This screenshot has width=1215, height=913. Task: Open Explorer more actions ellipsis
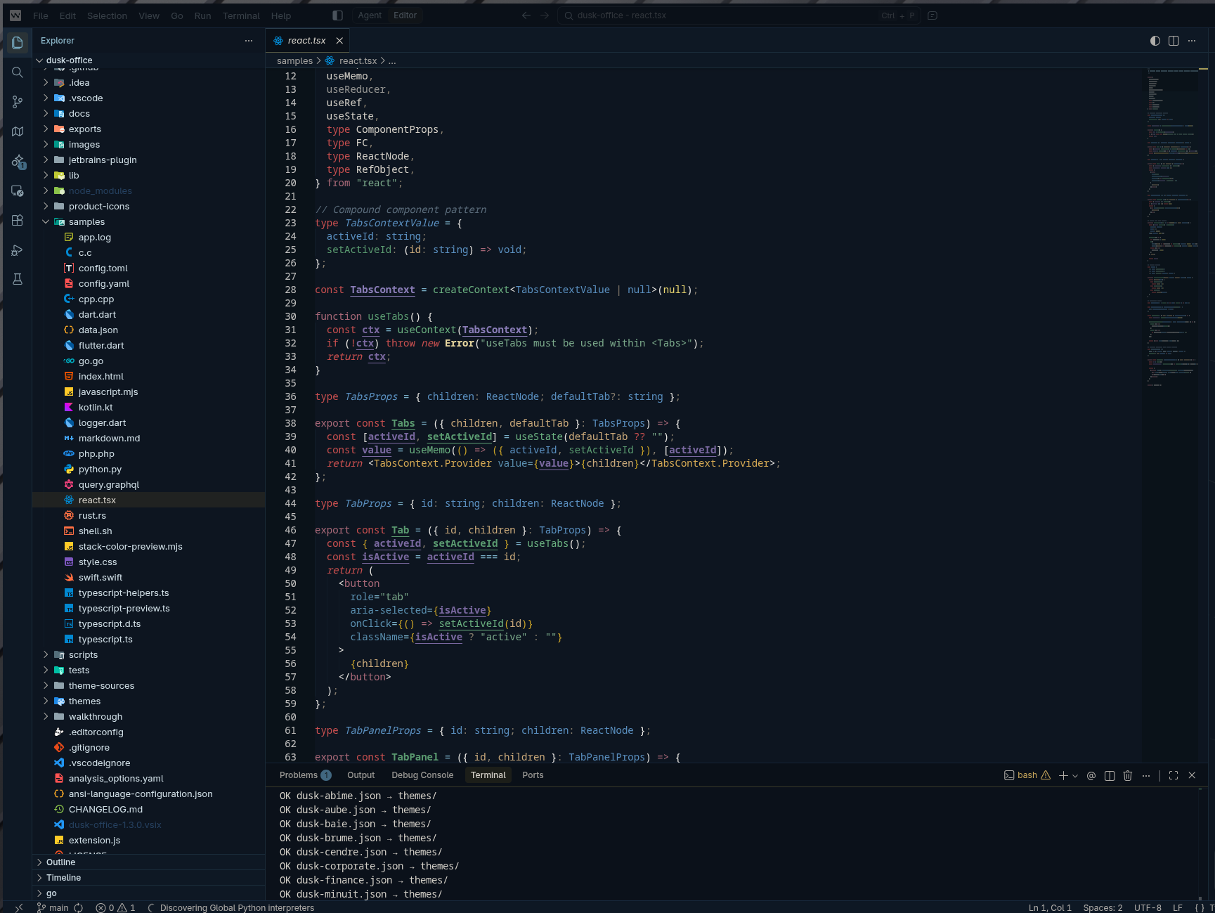pos(249,41)
